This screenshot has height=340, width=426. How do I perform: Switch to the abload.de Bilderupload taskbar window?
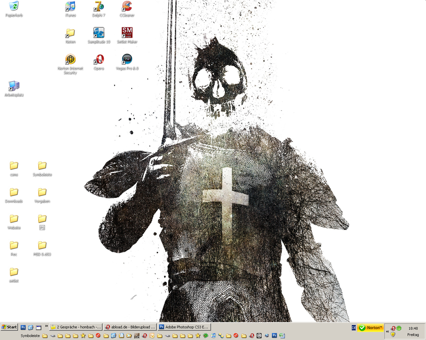coord(130,327)
